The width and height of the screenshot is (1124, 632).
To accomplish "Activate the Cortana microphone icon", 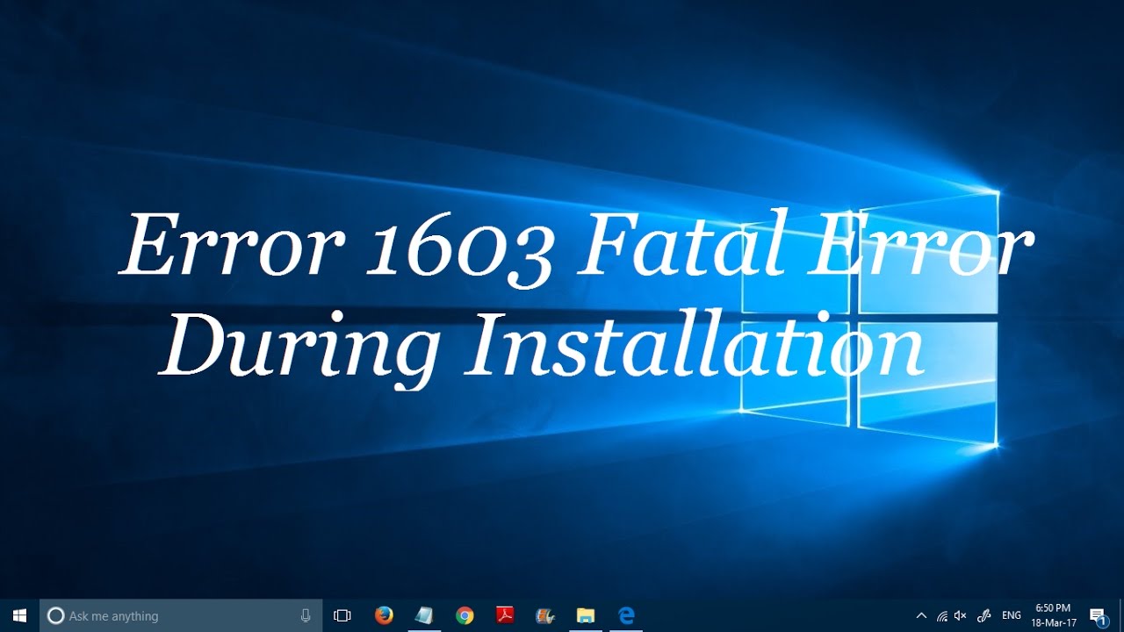I will tap(306, 615).
